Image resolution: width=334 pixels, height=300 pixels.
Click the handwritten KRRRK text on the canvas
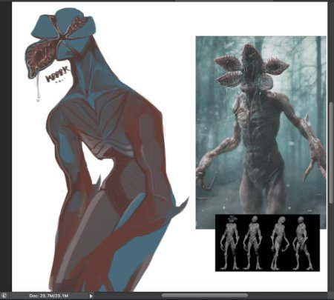pos(58,76)
